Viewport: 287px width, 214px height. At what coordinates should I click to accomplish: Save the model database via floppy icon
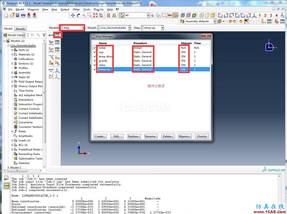point(18,15)
